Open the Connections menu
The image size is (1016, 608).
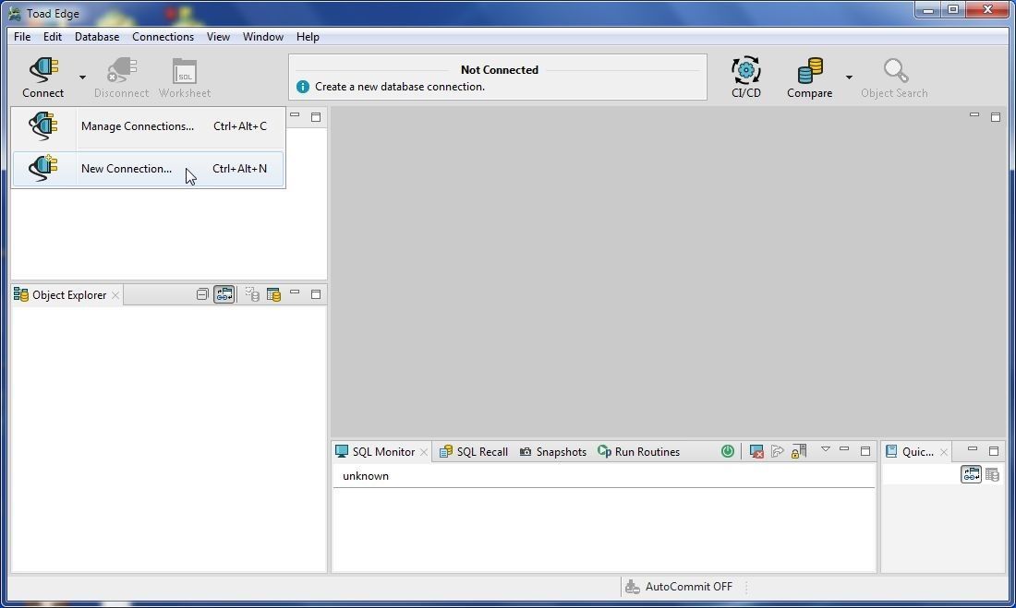[x=163, y=37]
